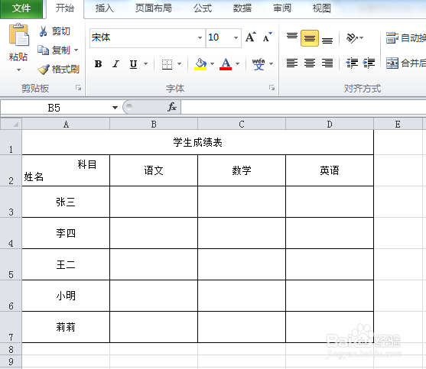Viewport: 426px width, 369px height.
Task: Increase indent
Action: (x=369, y=63)
